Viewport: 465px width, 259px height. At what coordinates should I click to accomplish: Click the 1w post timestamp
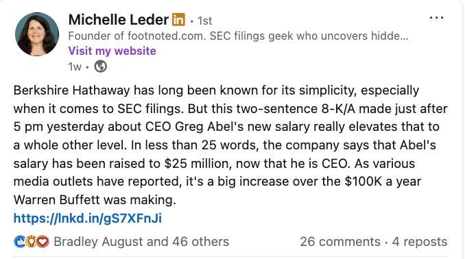point(75,66)
